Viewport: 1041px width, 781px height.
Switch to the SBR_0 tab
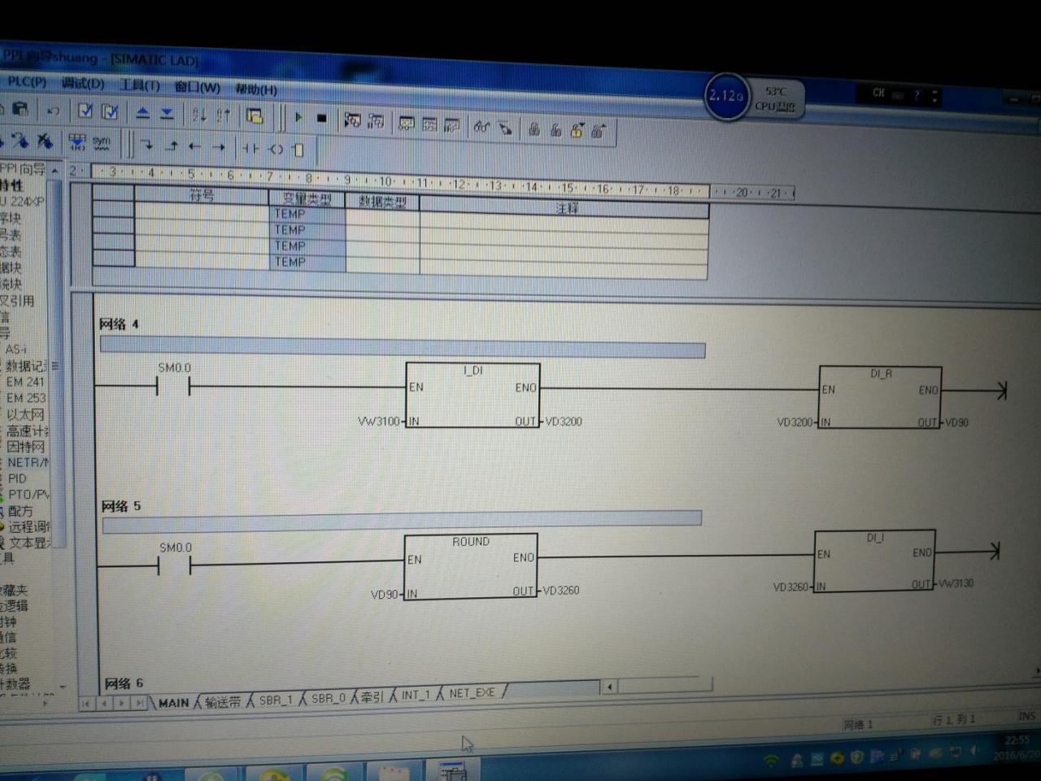(x=329, y=698)
